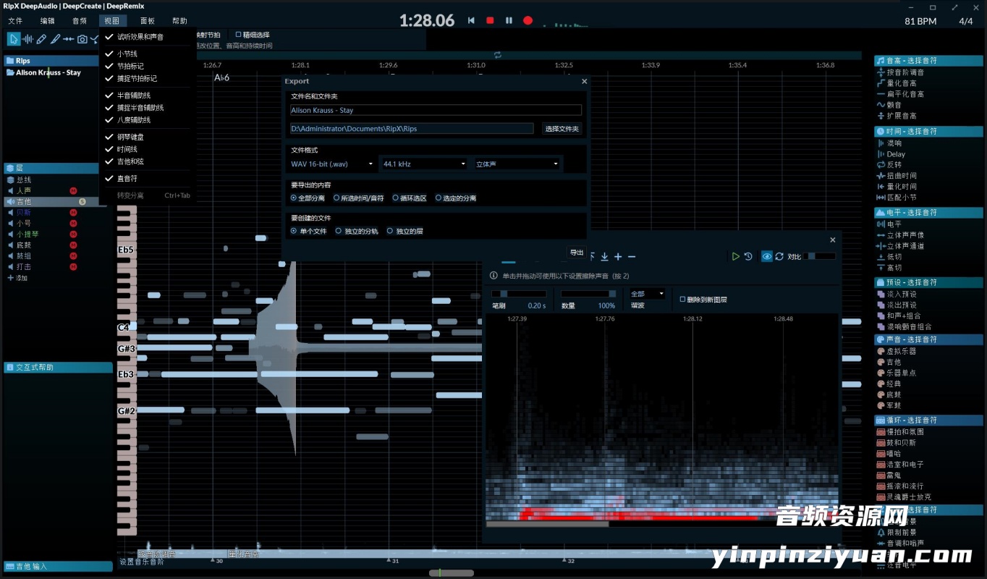Viewport: 987px width, 579px height.
Task: Open the WAV 16-bit file format dropdown
Action: click(x=333, y=164)
